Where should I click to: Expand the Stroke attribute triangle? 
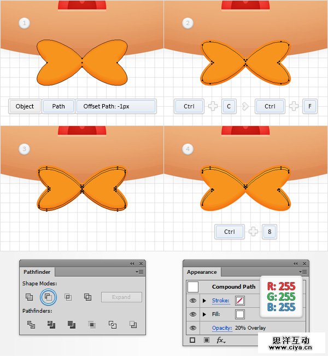point(204,301)
